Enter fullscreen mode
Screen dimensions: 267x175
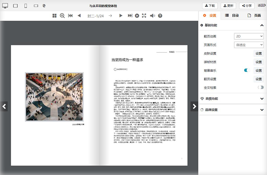pyautogui.click(x=144, y=16)
